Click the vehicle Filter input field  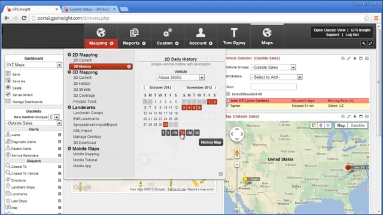(273, 87)
